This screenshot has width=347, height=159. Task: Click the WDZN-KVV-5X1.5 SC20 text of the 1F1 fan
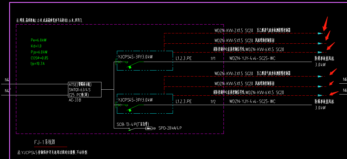click(x=234, y=40)
